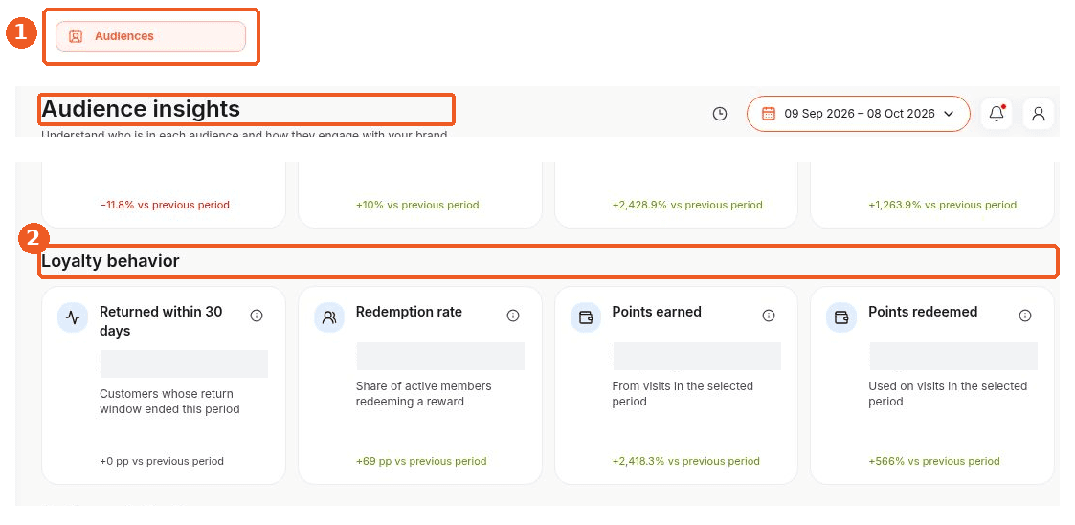1075x525 pixels.
Task: Click the +69 pp vs previous period text
Action: tap(421, 461)
